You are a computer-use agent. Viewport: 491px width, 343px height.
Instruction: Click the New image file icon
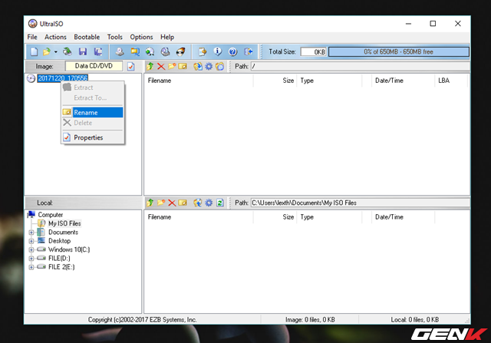coord(34,51)
